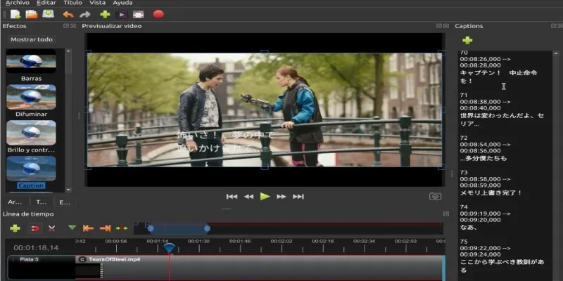Float the Previsualizar vídeo panel
This screenshot has width=563, height=281.
pyautogui.click(x=438, y=26)
